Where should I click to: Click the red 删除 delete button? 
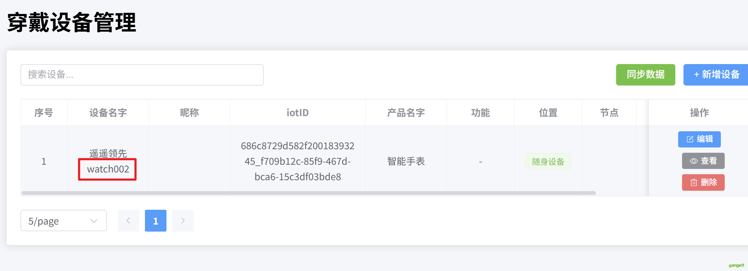click(x=703, y=182)
